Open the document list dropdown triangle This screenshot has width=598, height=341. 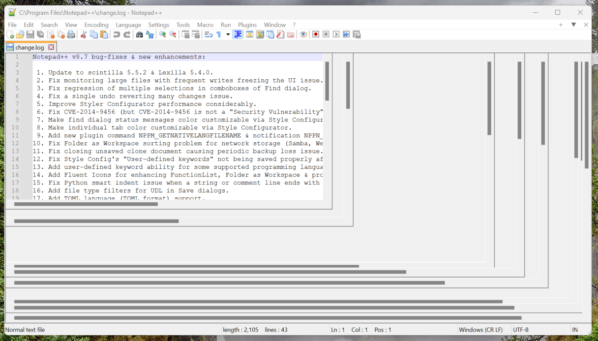click(573, 25)
